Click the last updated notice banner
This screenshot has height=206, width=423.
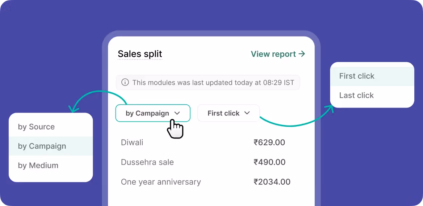(208, 82)
